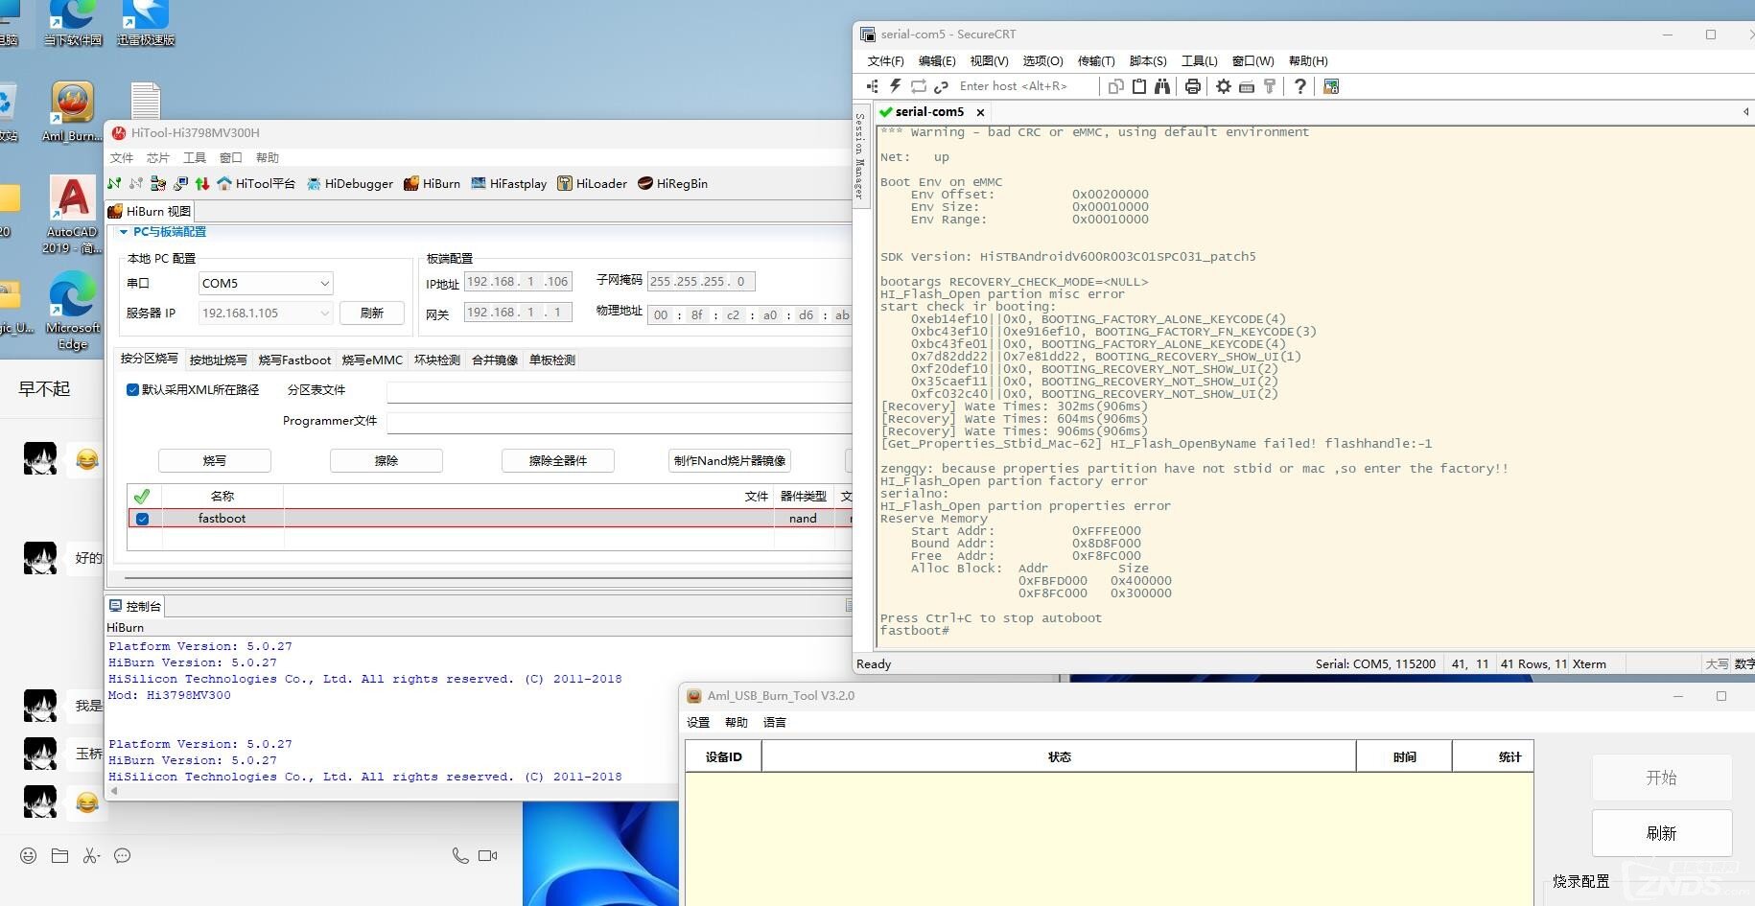
Task: Open HiTool 芯片 menu
Action: coord(158,157)
